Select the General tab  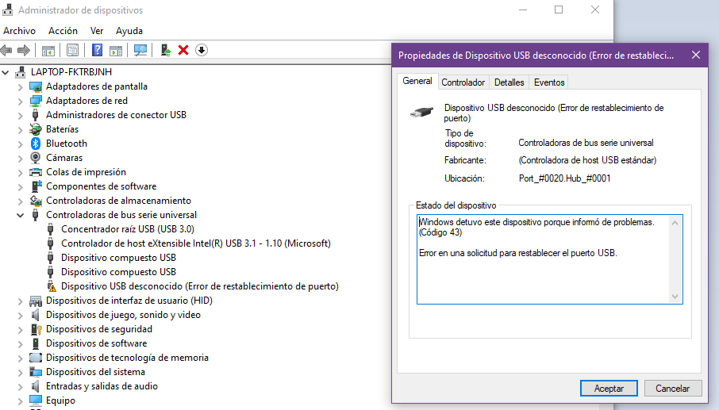coord(417,81)
